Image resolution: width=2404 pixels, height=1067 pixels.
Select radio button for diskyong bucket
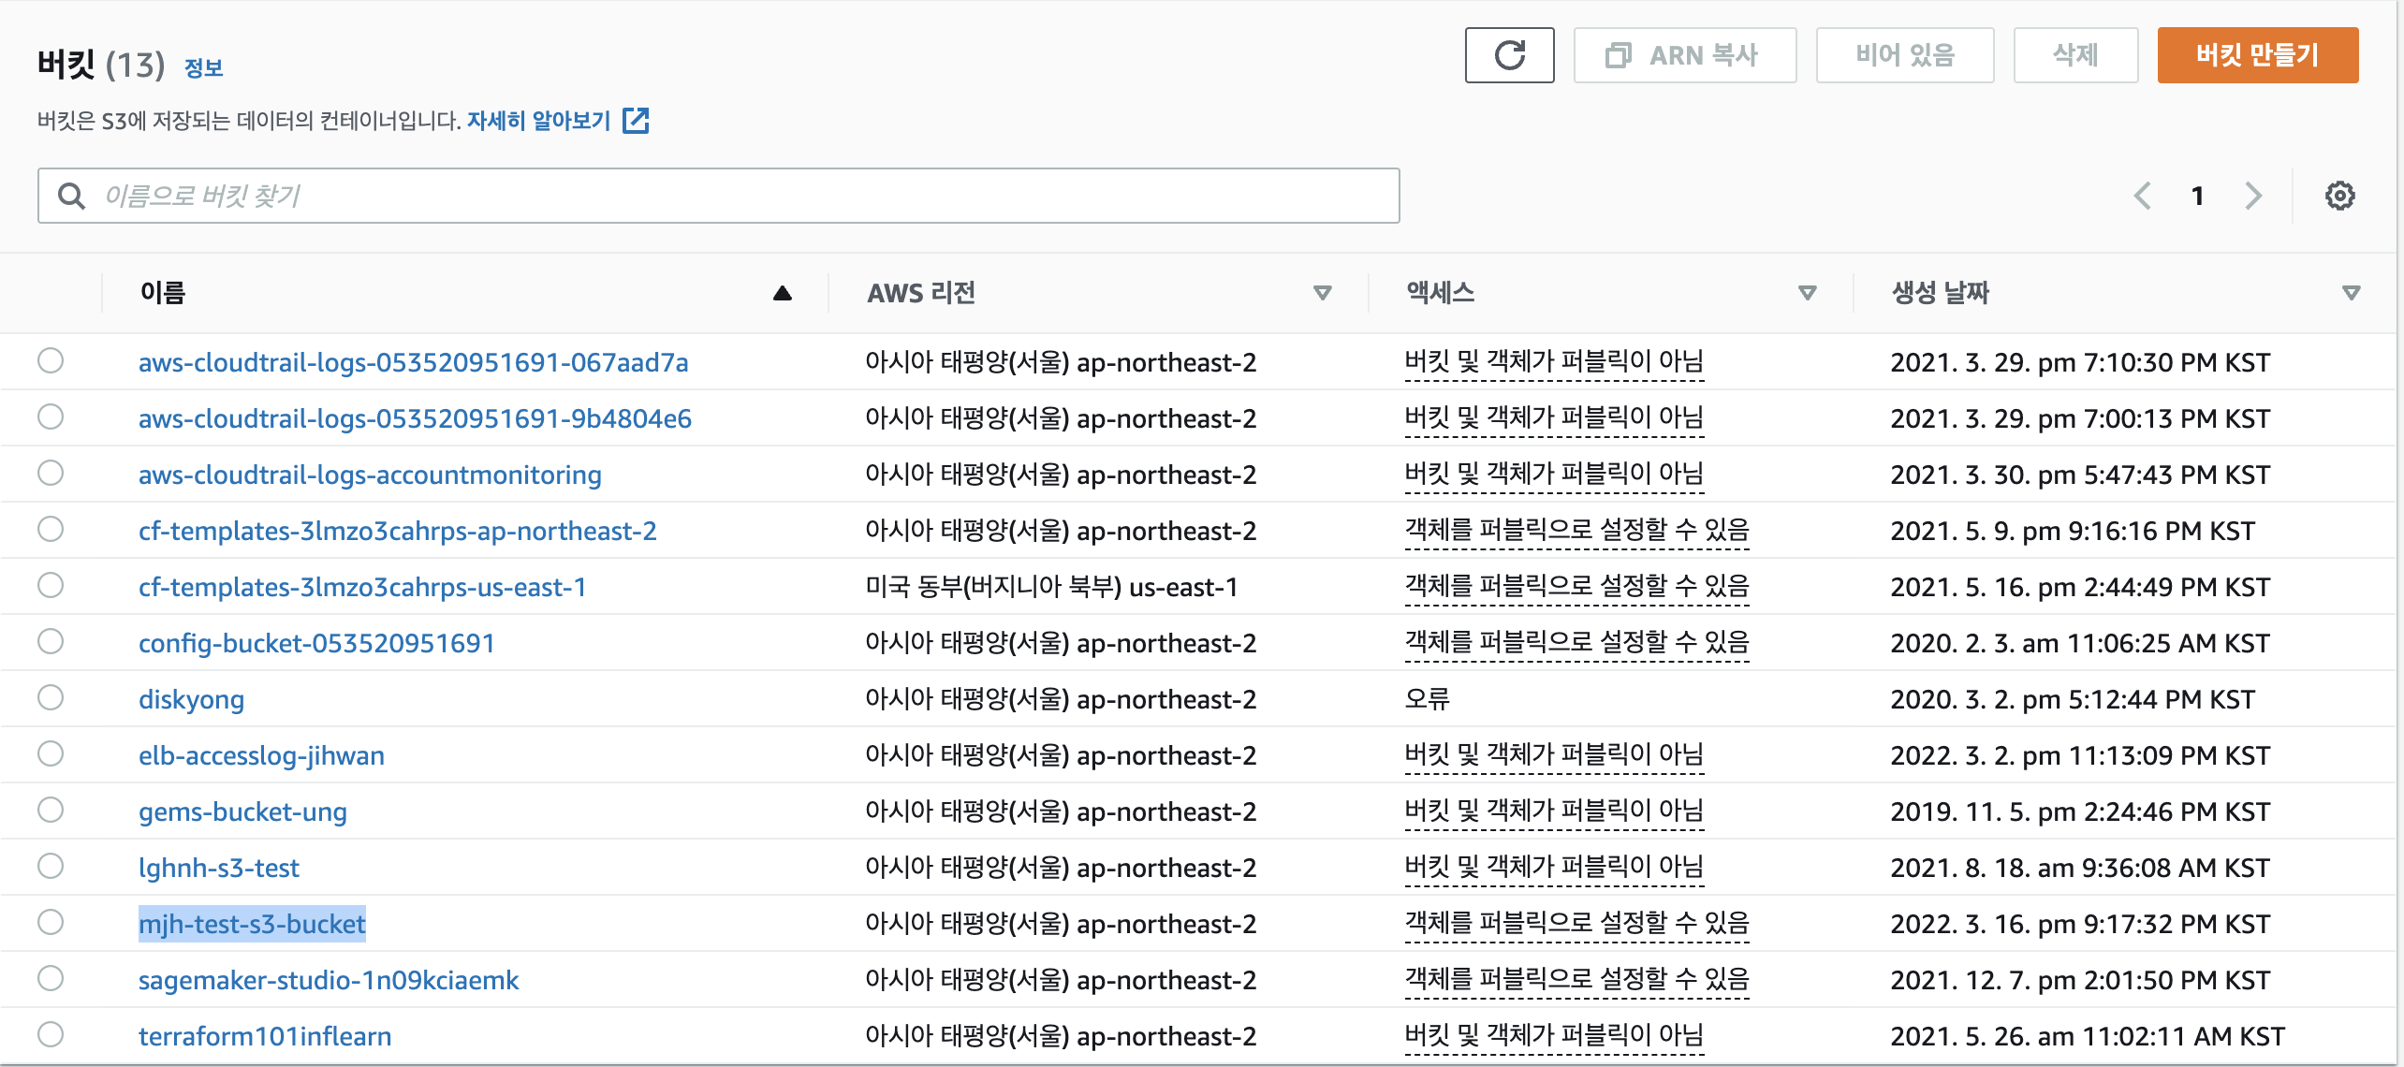point(51,697)
